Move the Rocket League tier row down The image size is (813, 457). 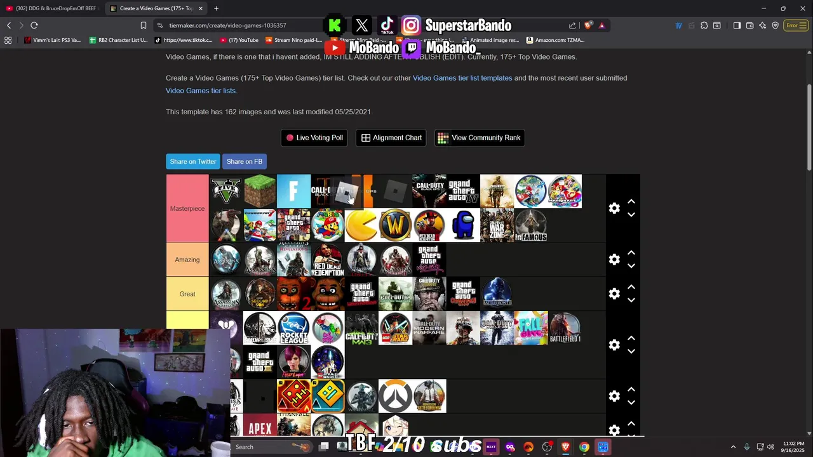coord(631,352)
